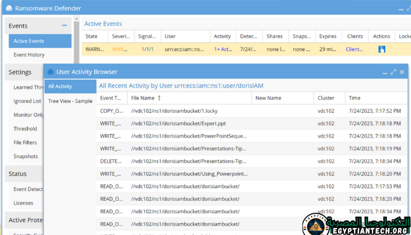Open the 1+ Activity link
Image resolution: width=411 pixels, height=235 pixels.
click(222, 49)
